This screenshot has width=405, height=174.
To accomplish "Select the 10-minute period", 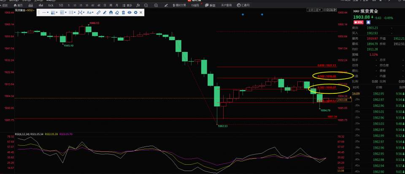I will (75, 5).
